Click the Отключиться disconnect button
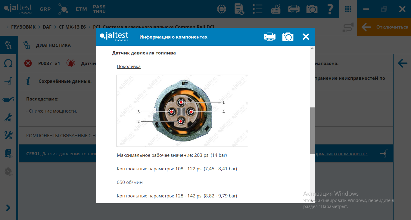 pyautogui.click(x=384, y=27)
